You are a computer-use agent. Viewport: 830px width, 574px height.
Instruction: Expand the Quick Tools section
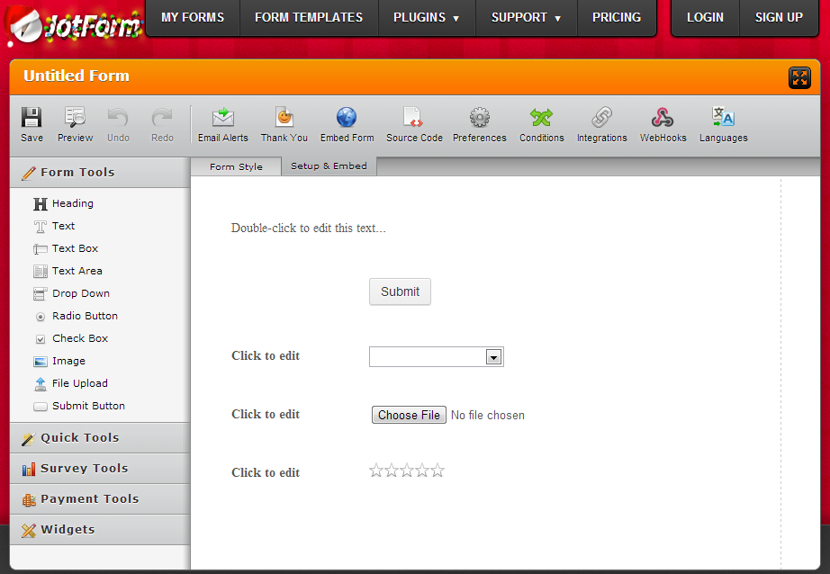click(x=100, y=438)
